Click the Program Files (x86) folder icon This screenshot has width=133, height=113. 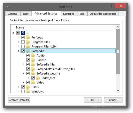coord(28,46)
